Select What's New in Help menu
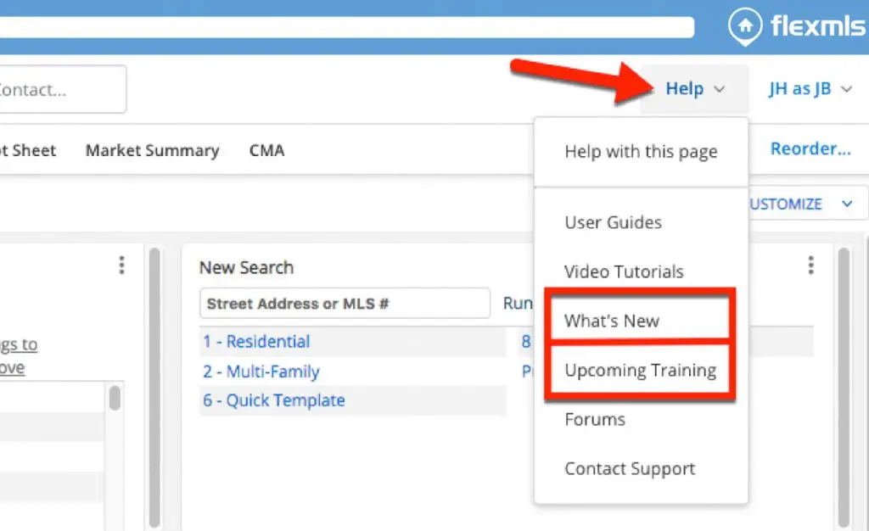Image resolution: width=869 pixels, height=531 pixels. (612, 321)
